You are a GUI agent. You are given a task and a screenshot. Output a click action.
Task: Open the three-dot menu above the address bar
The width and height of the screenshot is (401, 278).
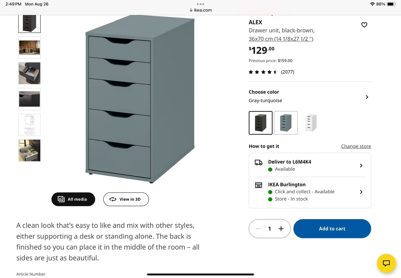click(200, 4)
